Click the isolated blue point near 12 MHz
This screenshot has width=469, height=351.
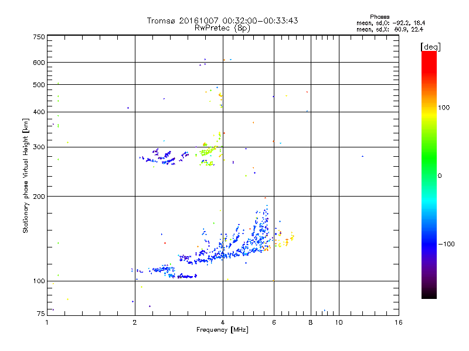pyautogui.click(x=362, y=156)
